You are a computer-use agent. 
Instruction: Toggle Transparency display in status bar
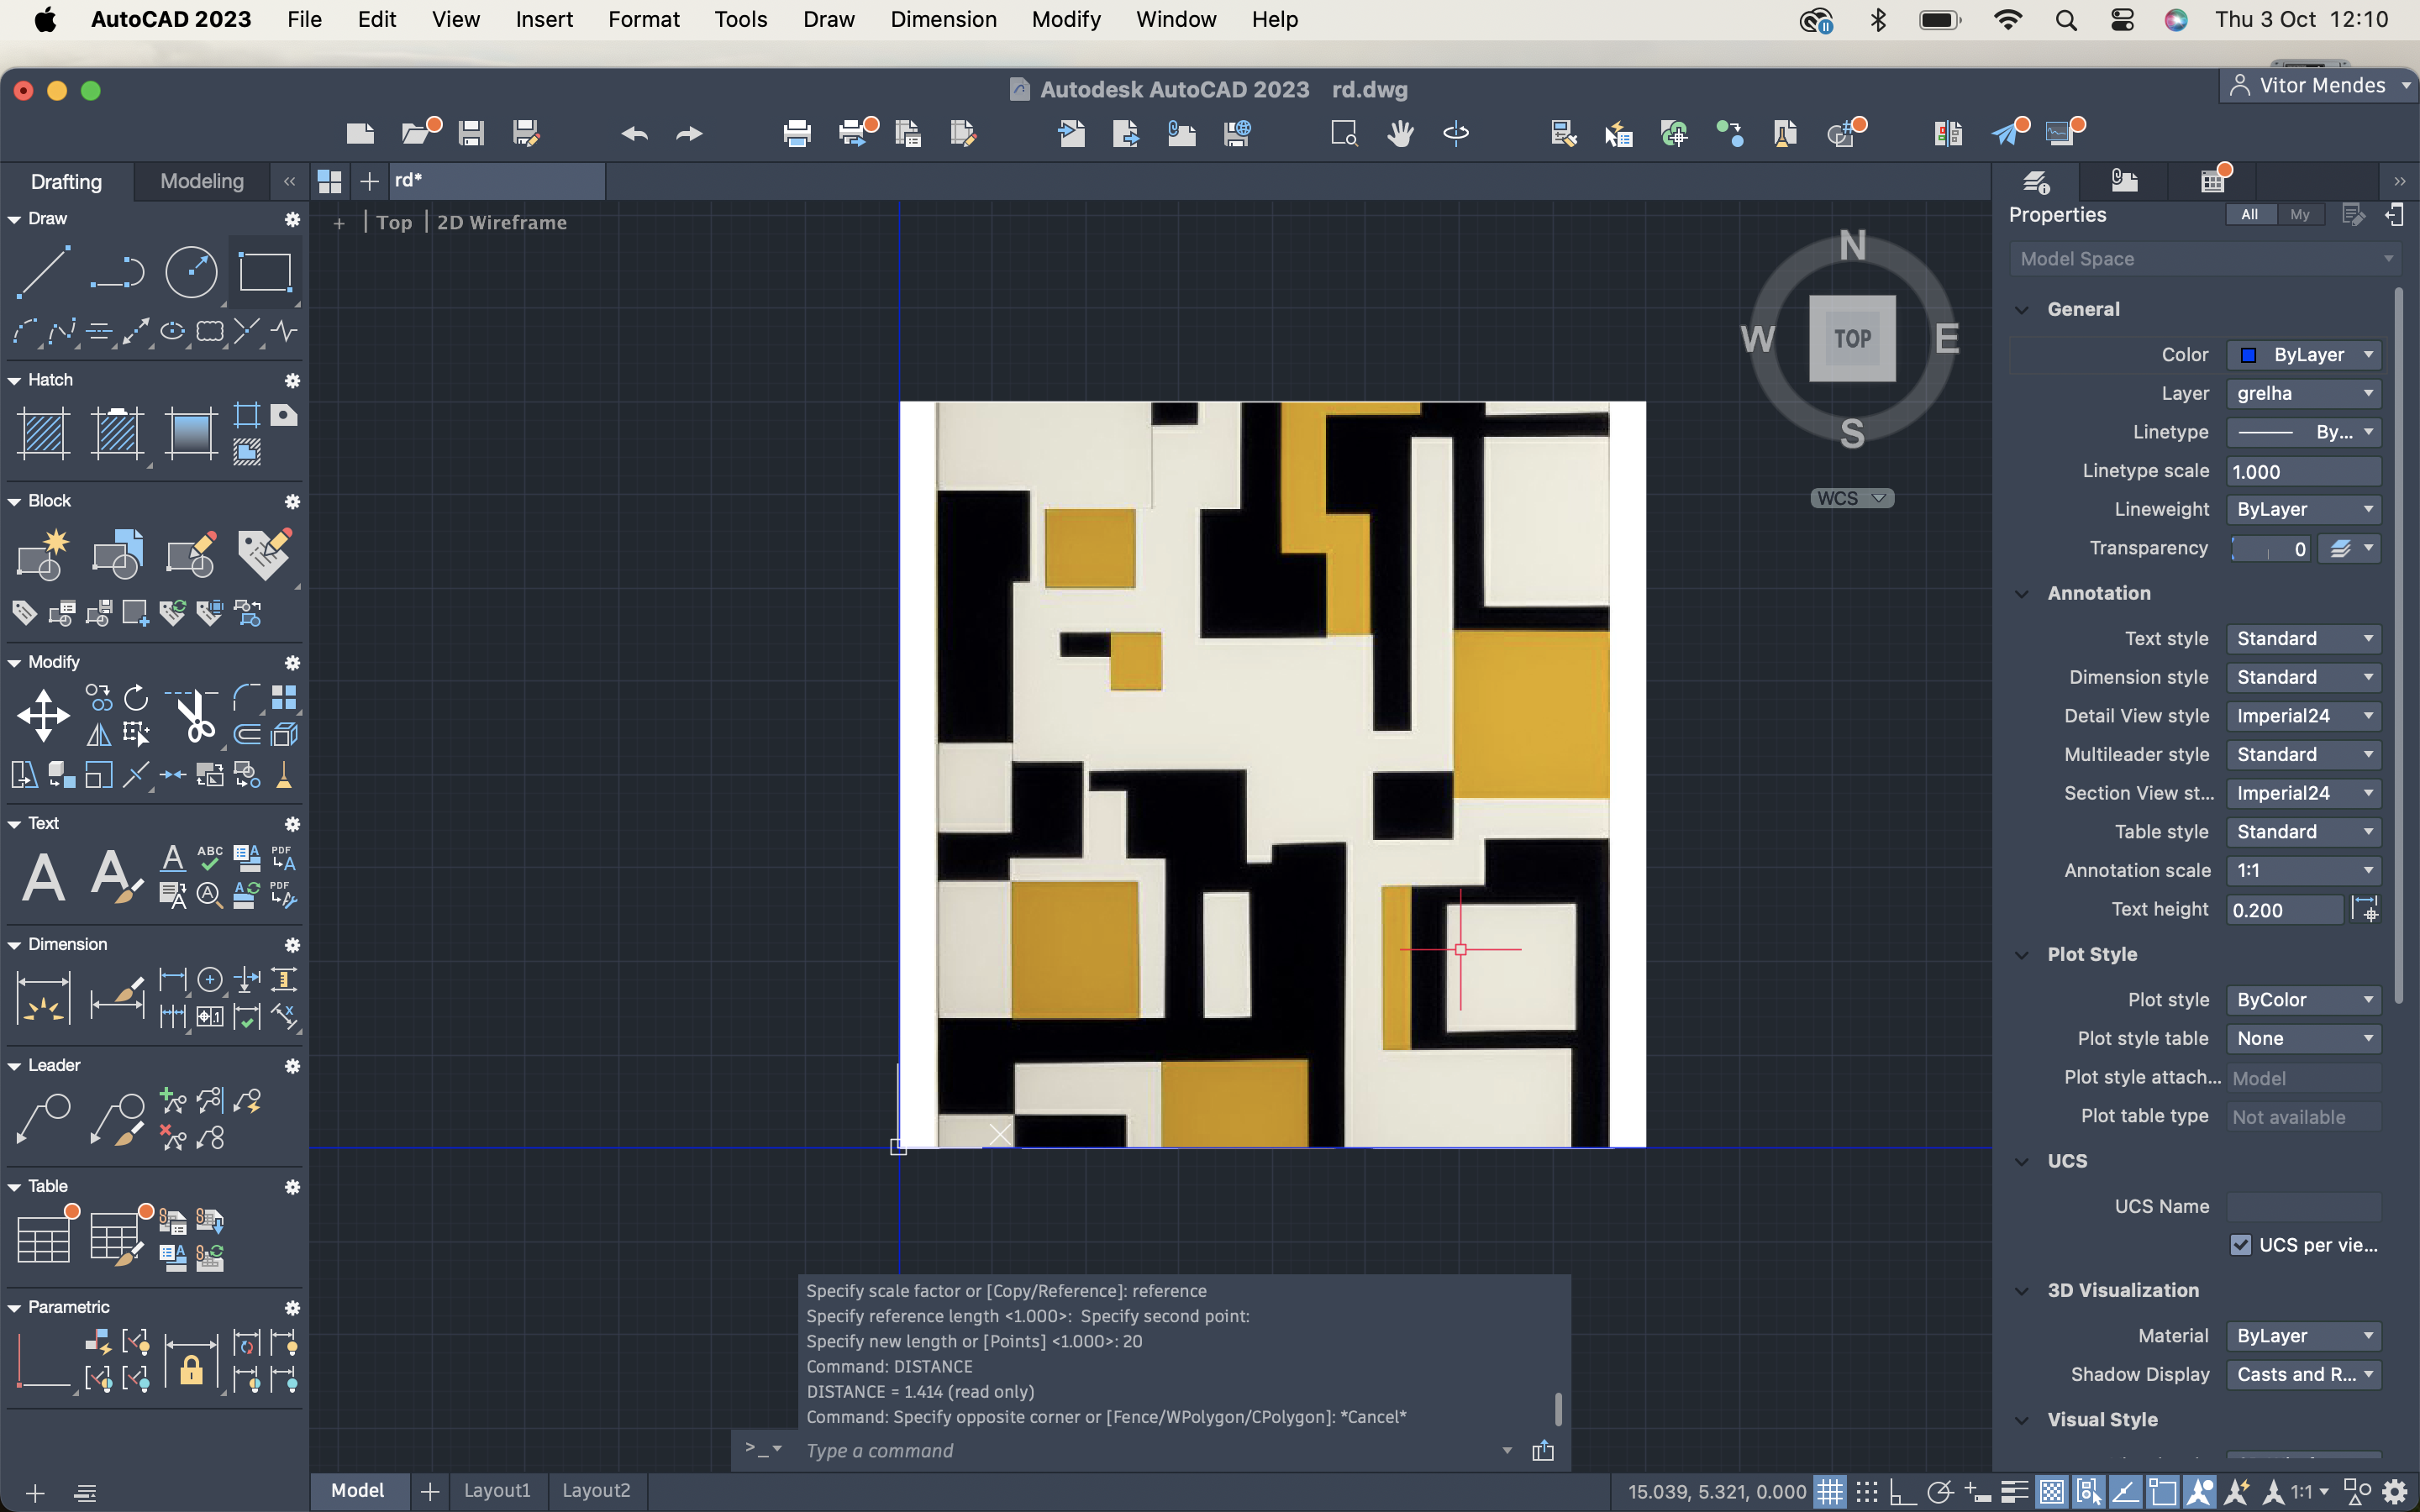(x=2051, y=1491)
